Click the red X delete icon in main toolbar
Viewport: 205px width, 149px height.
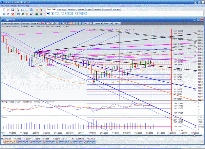(13, 14)
